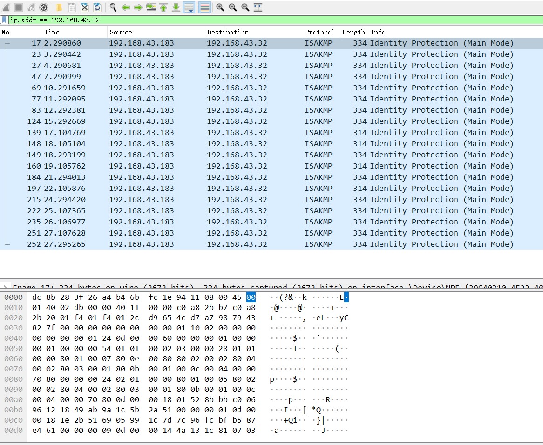Click the reload capture file icon

(x=97, y=7)
